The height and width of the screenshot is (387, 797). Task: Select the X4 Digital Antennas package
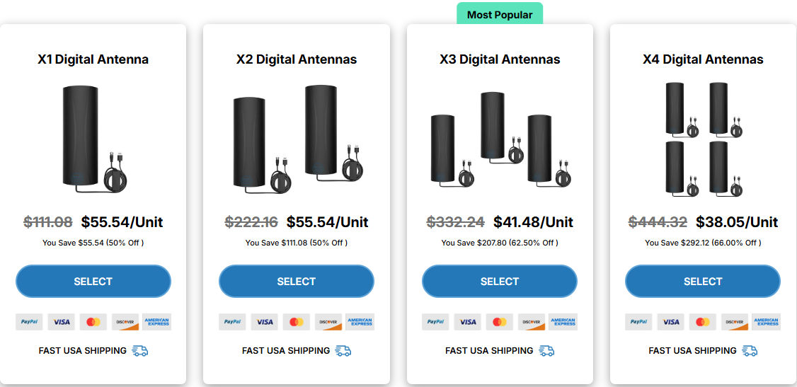click(x=703, y=282)
